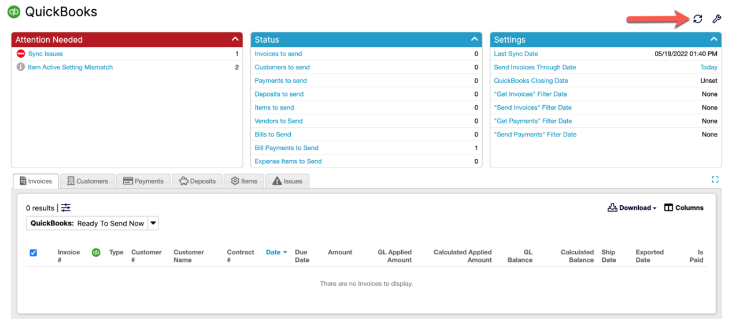Click the Unset closing date value
729x326 pixels.
tap(709, 80)
